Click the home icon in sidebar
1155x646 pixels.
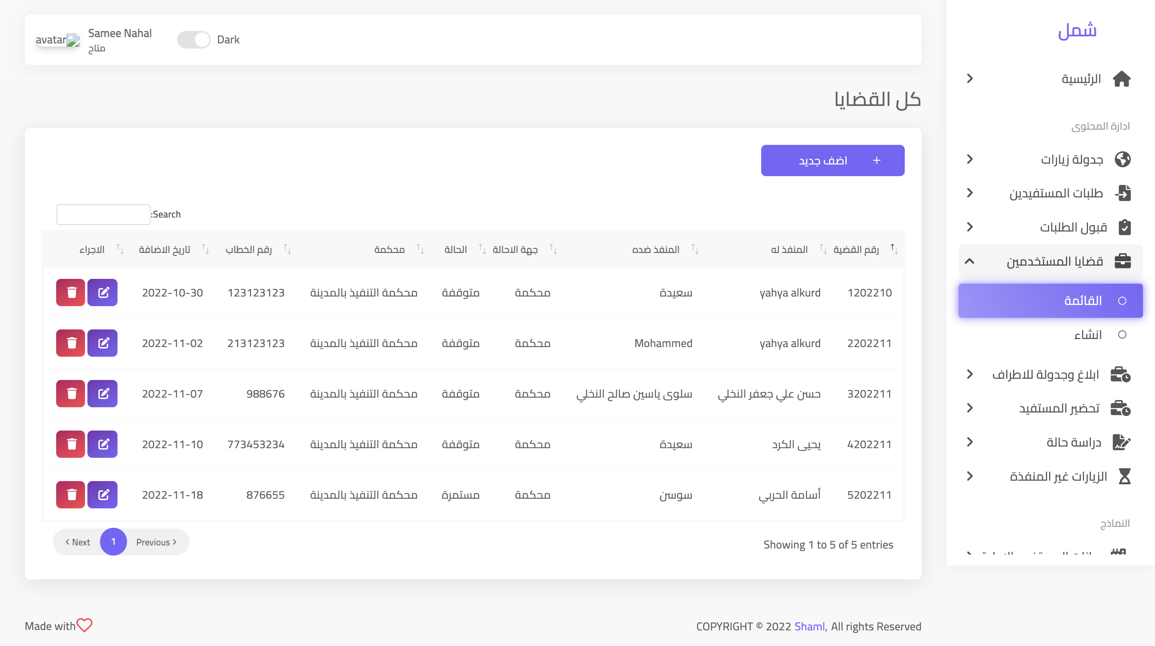point(1122,79)
